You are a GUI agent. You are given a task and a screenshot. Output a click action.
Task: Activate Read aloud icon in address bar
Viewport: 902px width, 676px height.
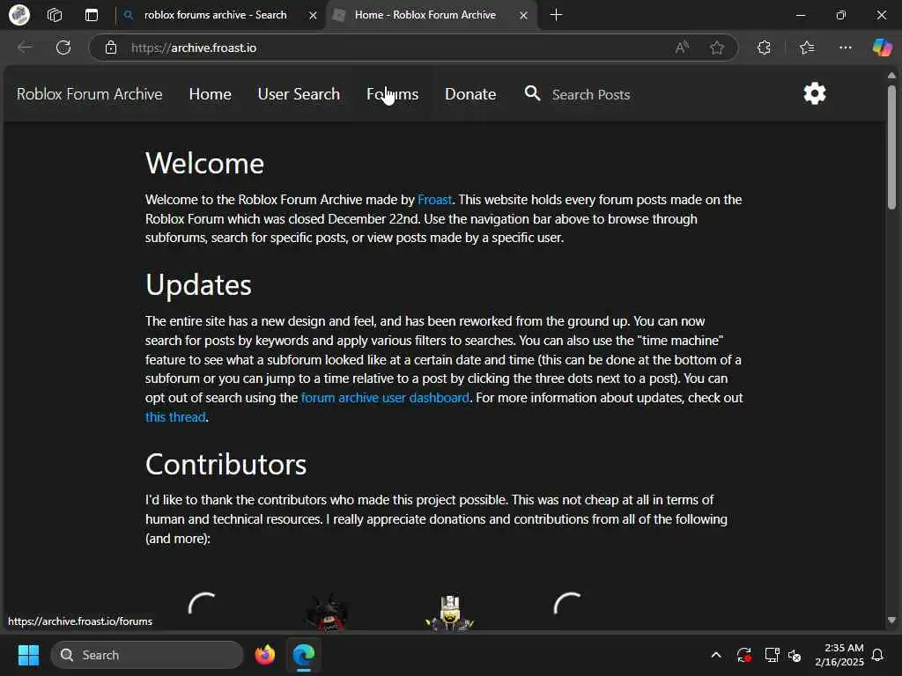(x=682, y=48)
